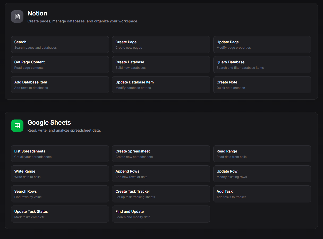Open the Add Database Item card
This screenshot has height=239, width=323.
pyautogui.click(x=60, y=85)
